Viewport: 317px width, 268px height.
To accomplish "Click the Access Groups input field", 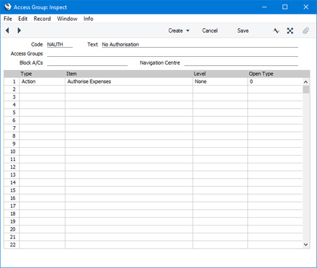I will coord(173,54).
